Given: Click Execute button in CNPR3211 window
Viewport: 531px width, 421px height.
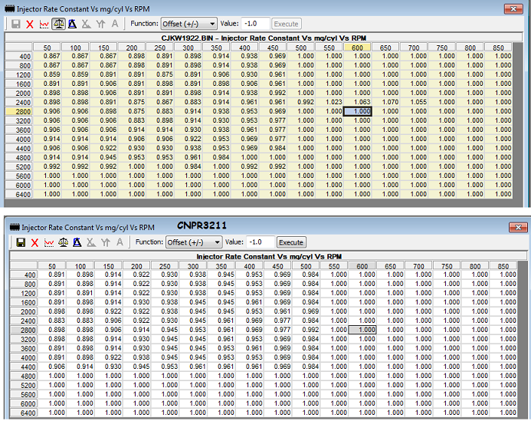Looking at the screenshot, I should coord(291,242).
